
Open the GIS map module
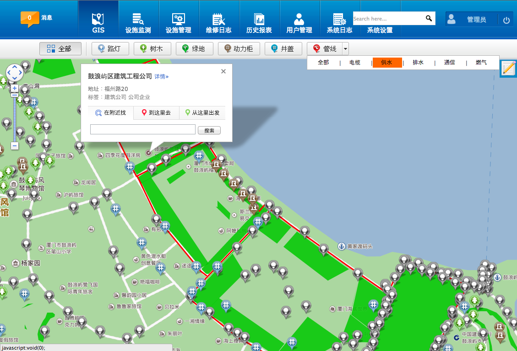pyautogui.click(x=98, y=18)
